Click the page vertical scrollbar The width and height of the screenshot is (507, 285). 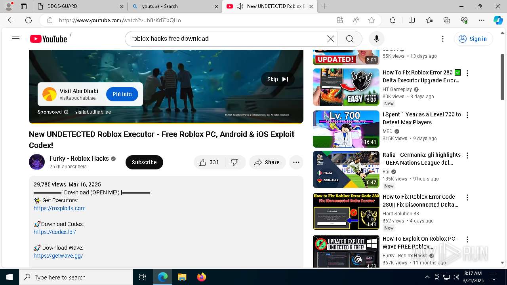(x=502, y=77)
